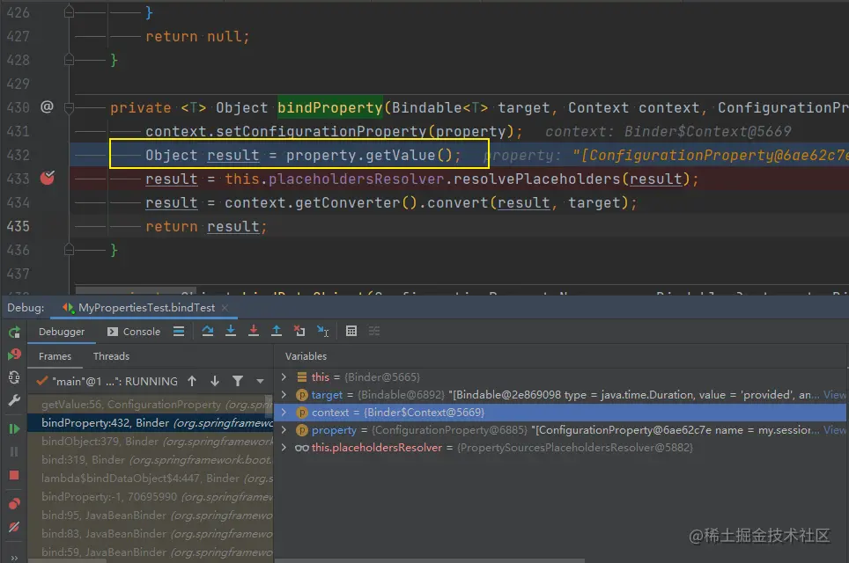Viewport: 849px width, 563px height.
Task: Open debugger settings wrench icon
Action: pyautogui.click(x=15, y=400)
